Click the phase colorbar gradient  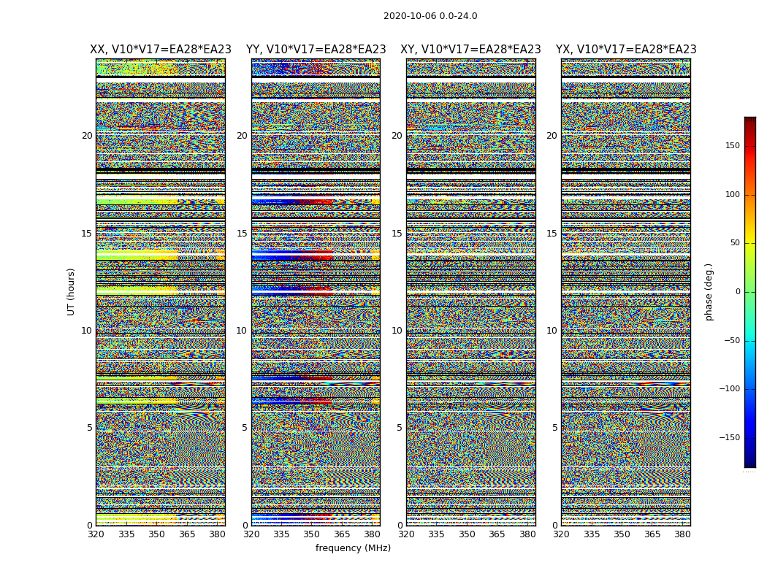[x=750, y=292]
